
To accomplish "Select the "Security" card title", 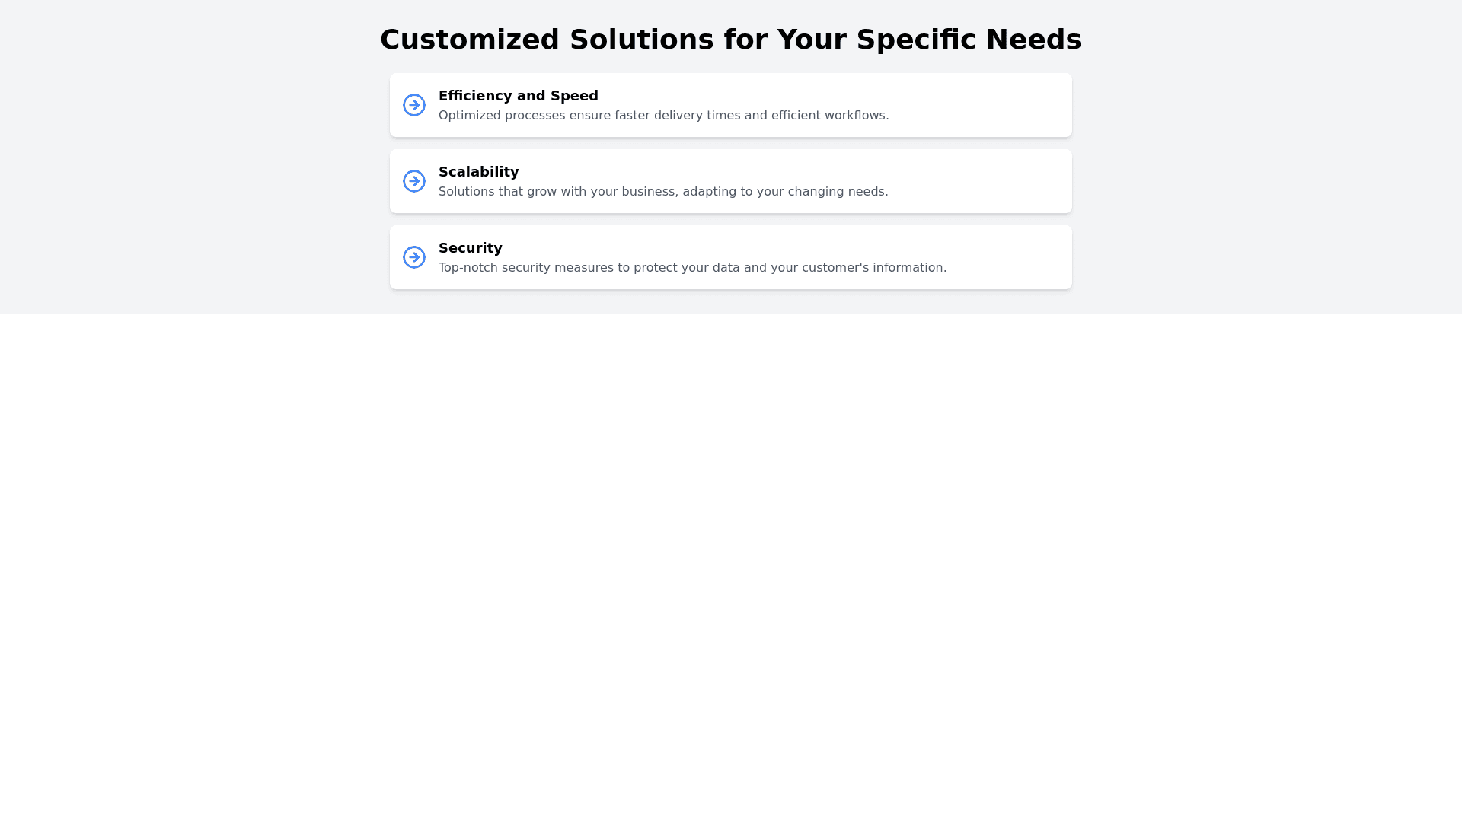I will (470, 248).
